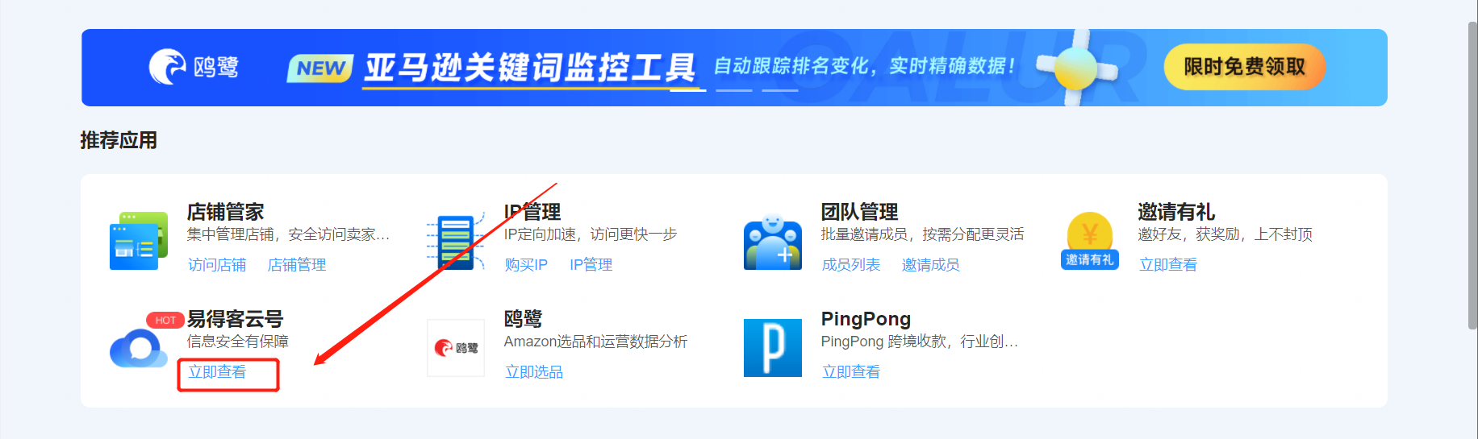The width and height of the screenshot is (1478, 439).
Task: Click 立即查看 under PingPong
Action: click(850, 372)
